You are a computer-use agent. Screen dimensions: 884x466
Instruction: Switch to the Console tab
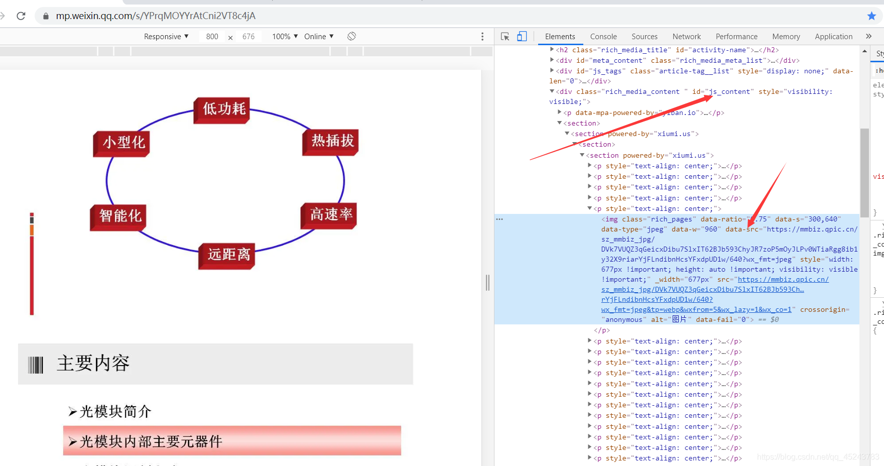click(x=603, y=36)
